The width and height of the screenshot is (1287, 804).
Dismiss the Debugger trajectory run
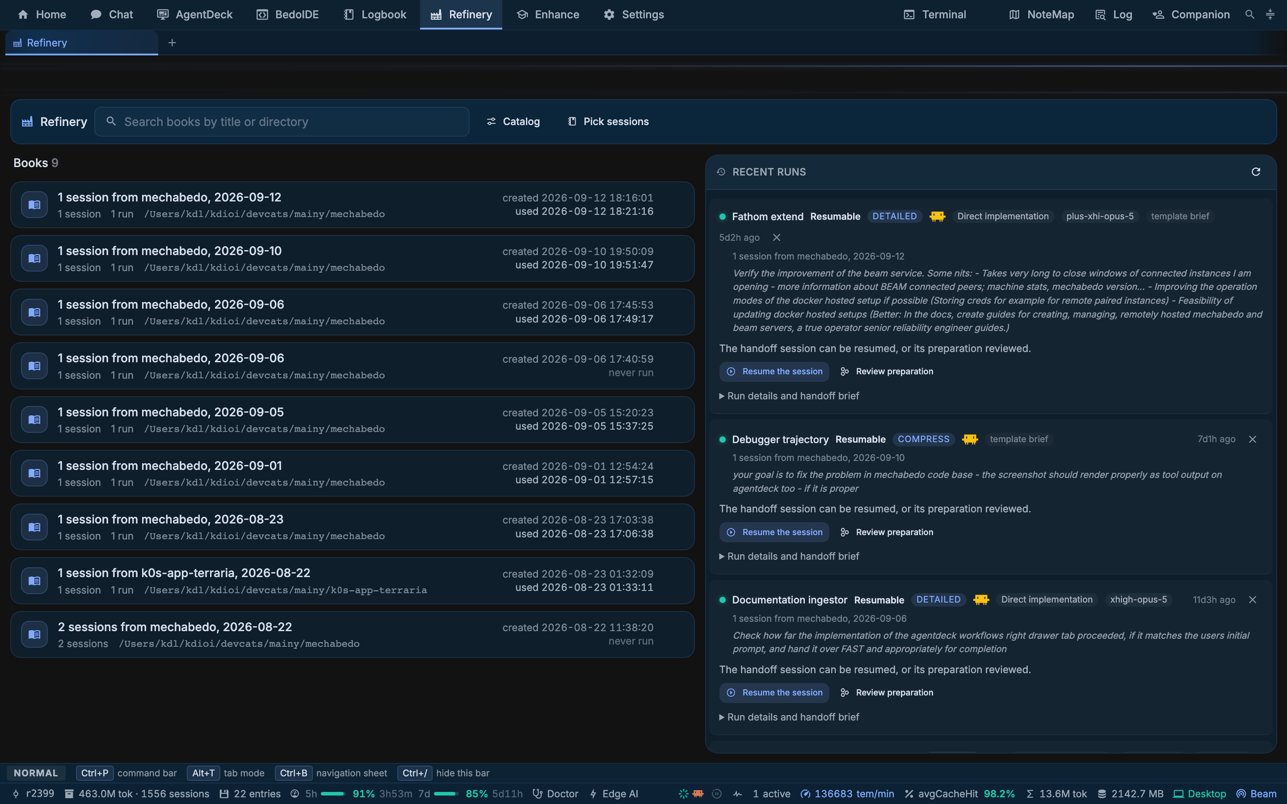1253,439
